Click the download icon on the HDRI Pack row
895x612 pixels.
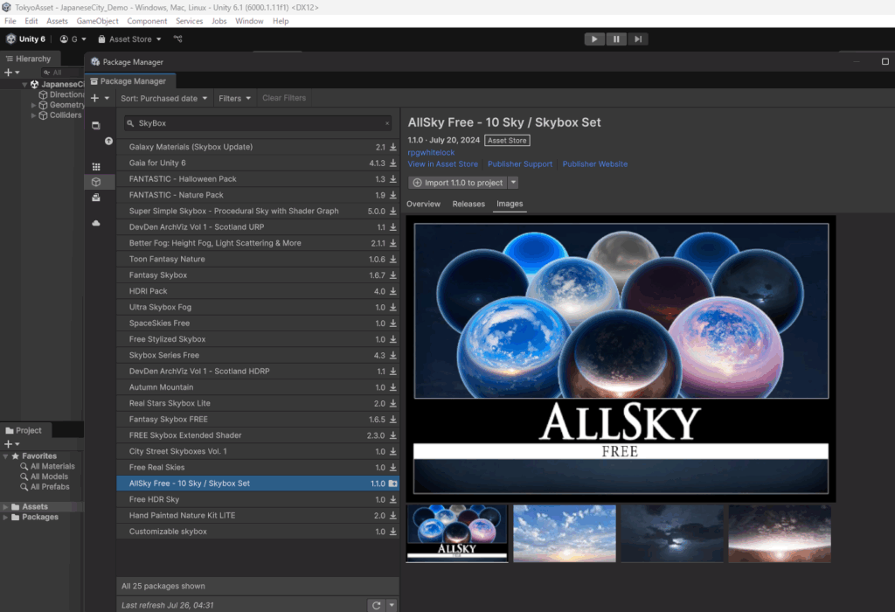tap(392, 291)
